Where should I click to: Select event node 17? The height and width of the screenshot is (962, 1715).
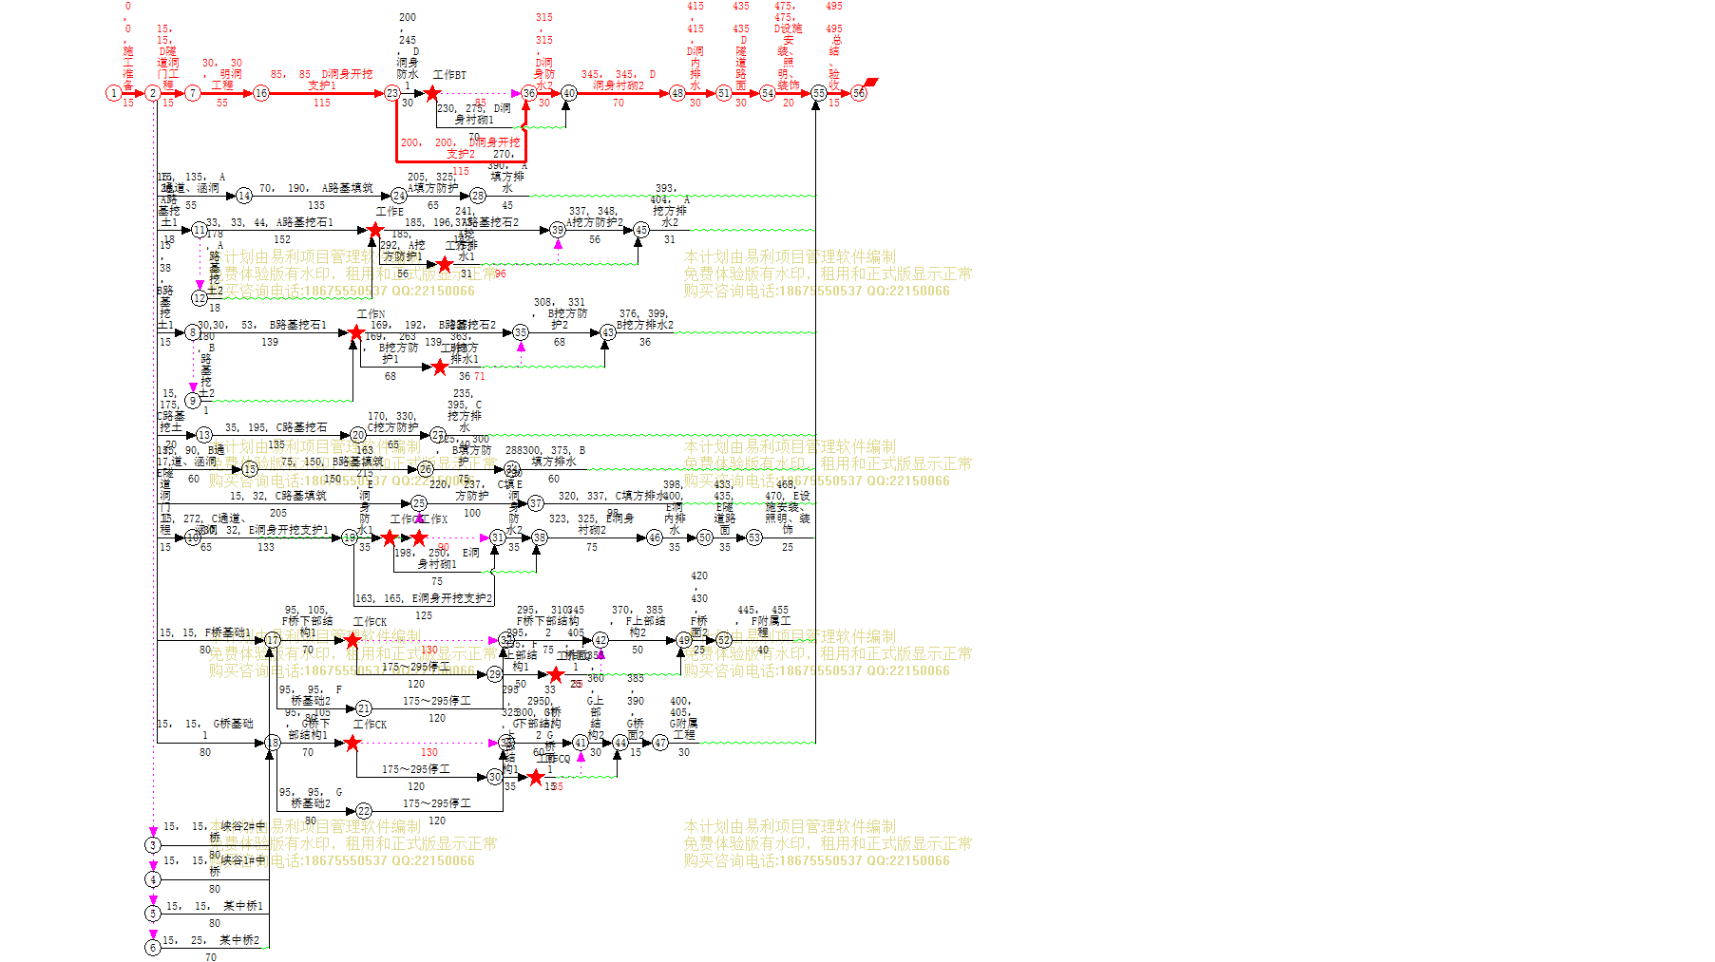pyautogui.click(x=273, y=640)
